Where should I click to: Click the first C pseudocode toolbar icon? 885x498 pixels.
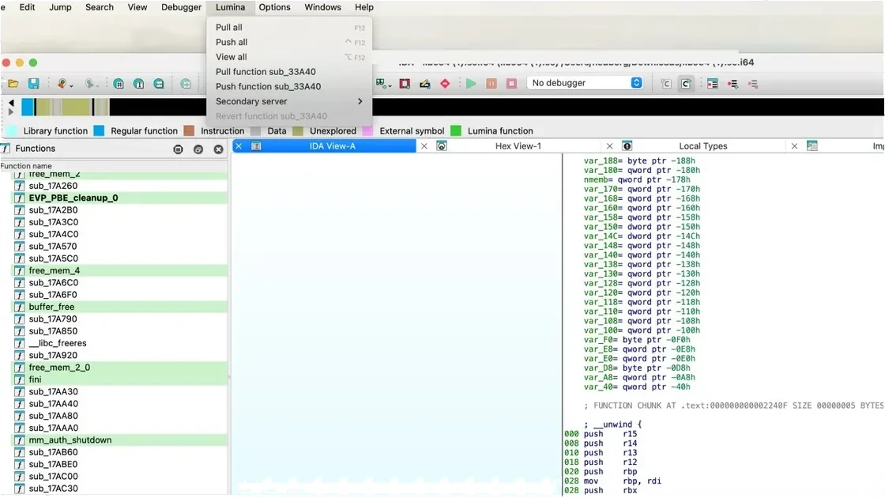(x=666, y=84)
